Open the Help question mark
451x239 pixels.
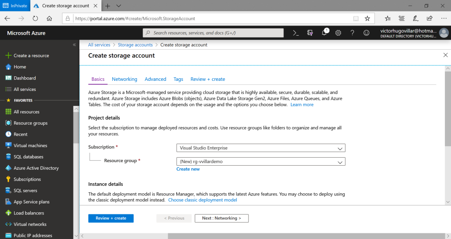[x=352, y=33]
